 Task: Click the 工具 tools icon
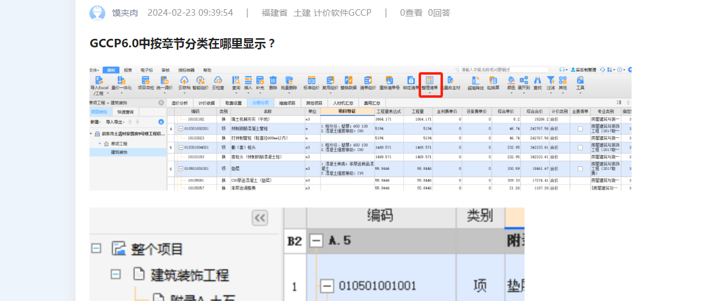click(580, 80)
